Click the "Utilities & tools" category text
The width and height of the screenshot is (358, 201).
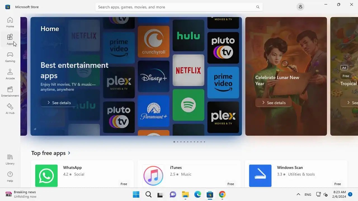301,174
